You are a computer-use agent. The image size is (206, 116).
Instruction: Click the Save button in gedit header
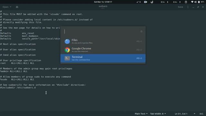[180, 7]
